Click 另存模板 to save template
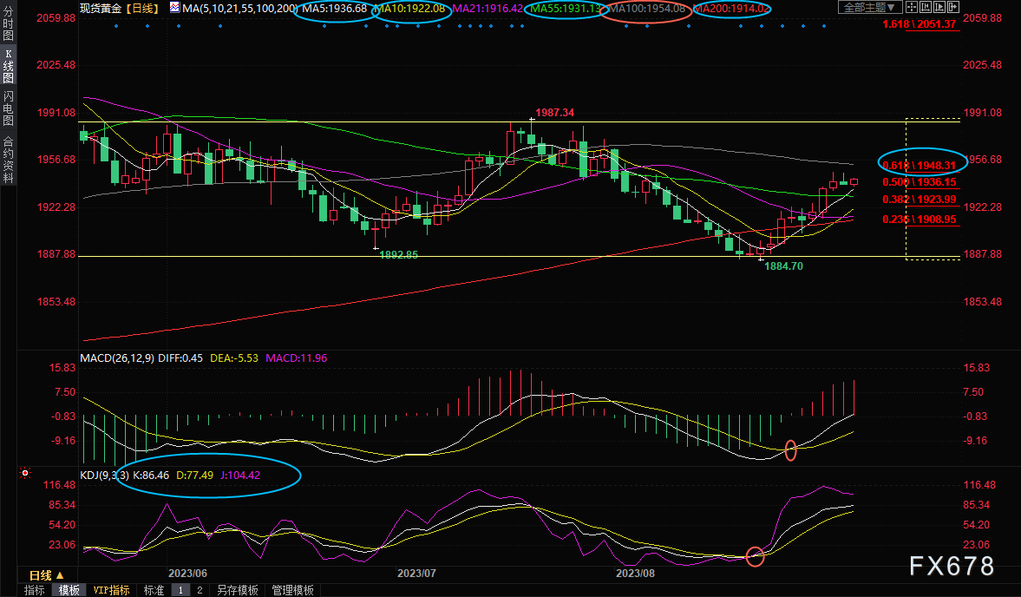 click(237, 590)
